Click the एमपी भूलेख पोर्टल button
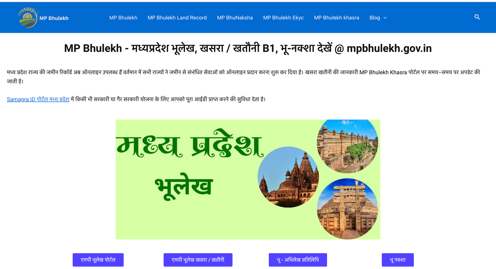The height and width of the screenshot is (269, 496). [98, 260]
